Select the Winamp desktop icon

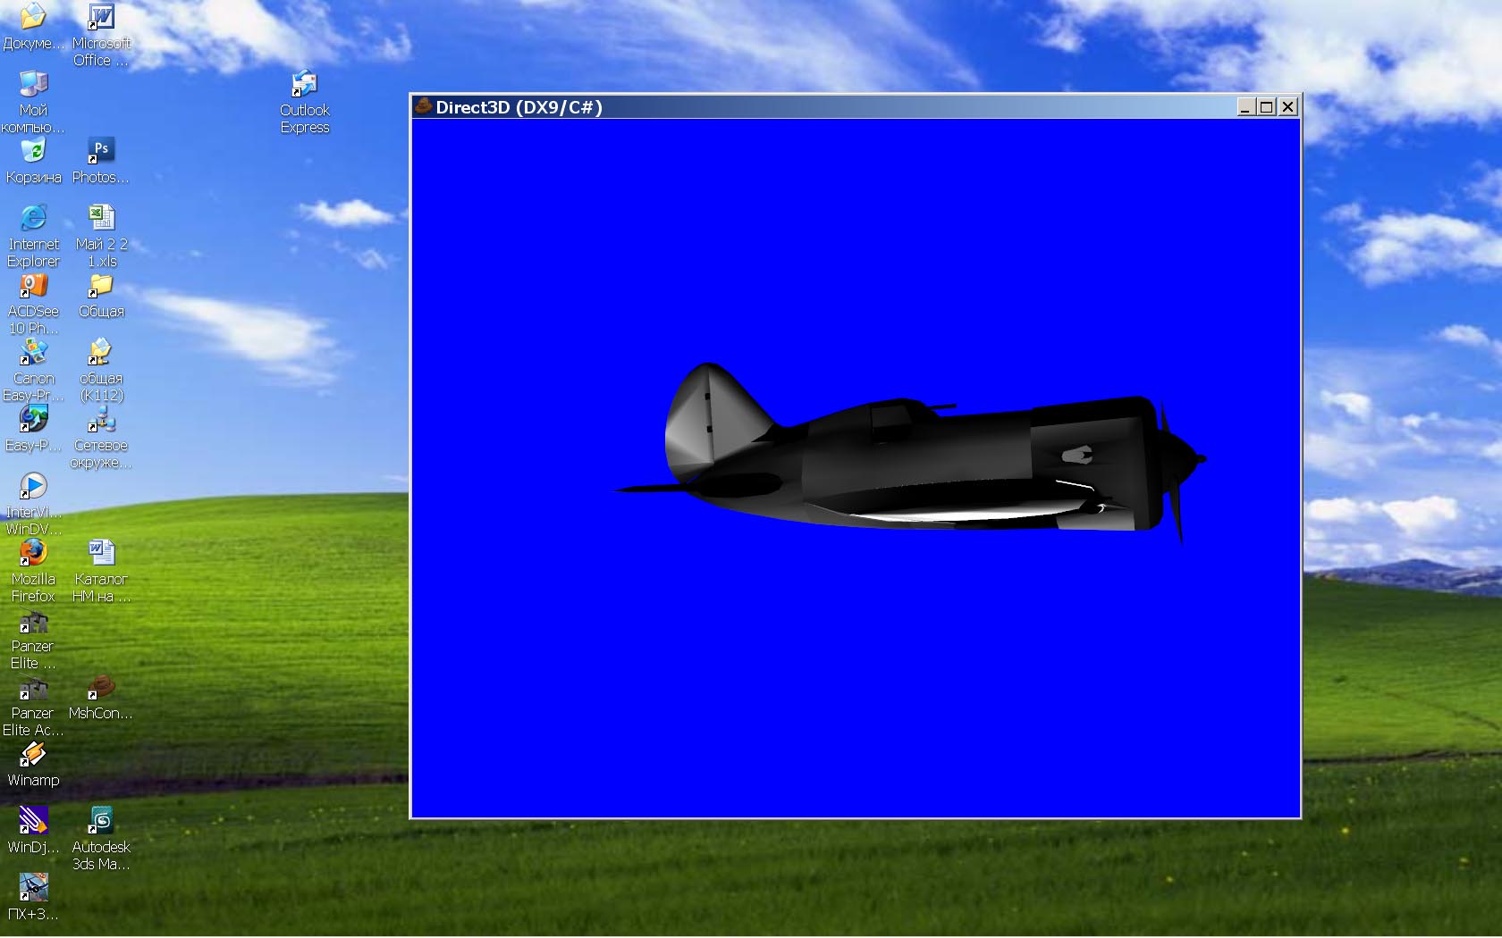[x=33, y=764]
